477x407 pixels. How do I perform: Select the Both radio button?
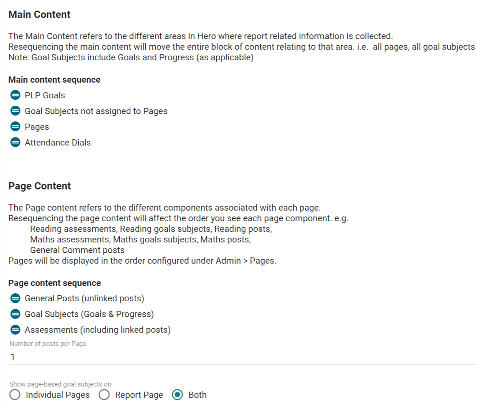point(178,395)
